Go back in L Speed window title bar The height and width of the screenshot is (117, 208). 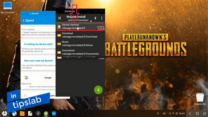pyautogui.click(x=24, y=13)
